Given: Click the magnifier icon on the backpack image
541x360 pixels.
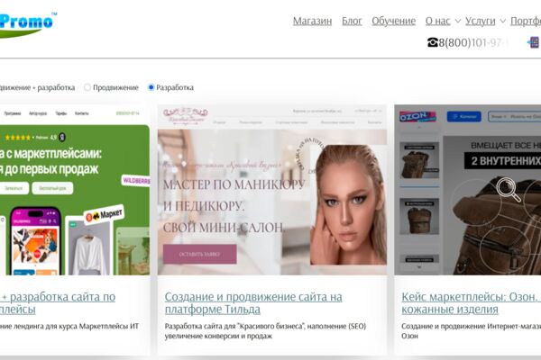Looking at the screenshot, I should 508,189.
